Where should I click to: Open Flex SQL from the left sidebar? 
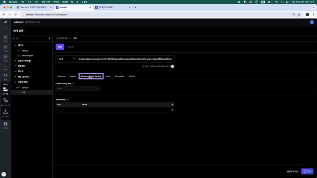[x=6, y=102]
